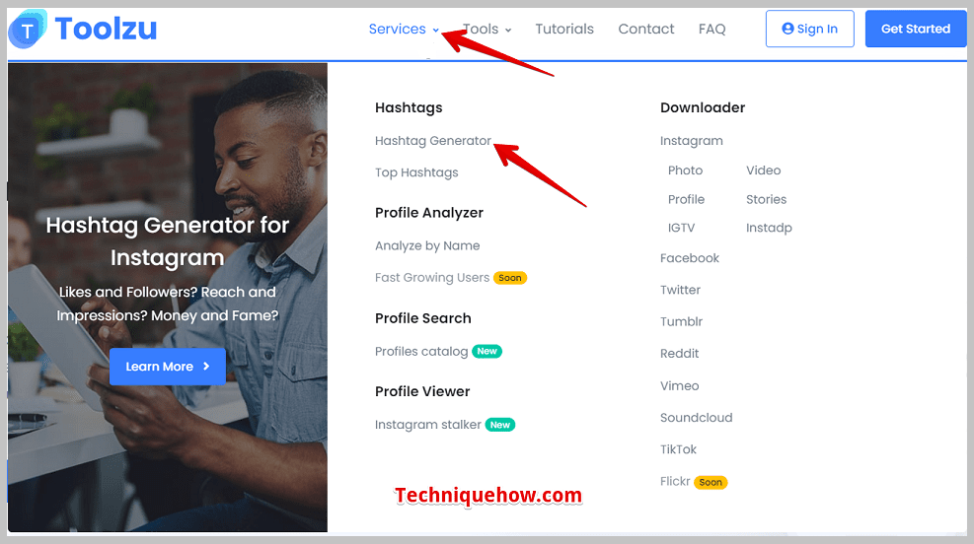Select Profile downloader under Instagram

point(687,199)
